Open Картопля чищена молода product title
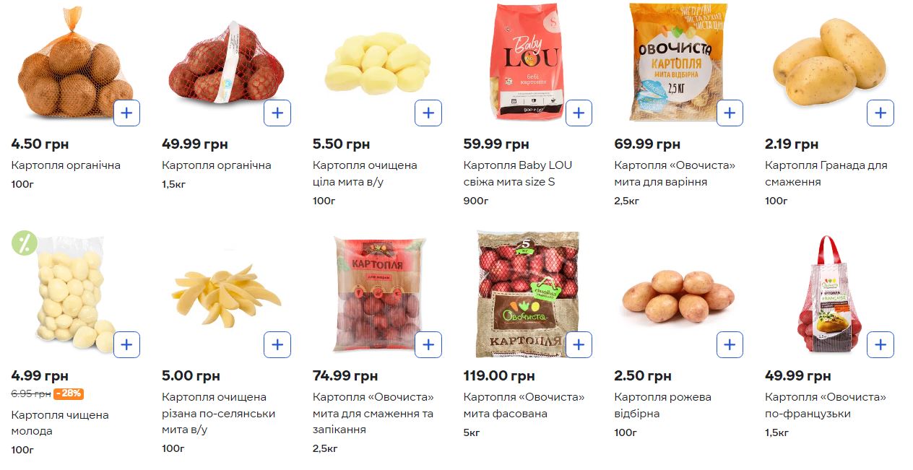Image resolution: width=913 pixels, height=470 pixels. coord(60,422)
